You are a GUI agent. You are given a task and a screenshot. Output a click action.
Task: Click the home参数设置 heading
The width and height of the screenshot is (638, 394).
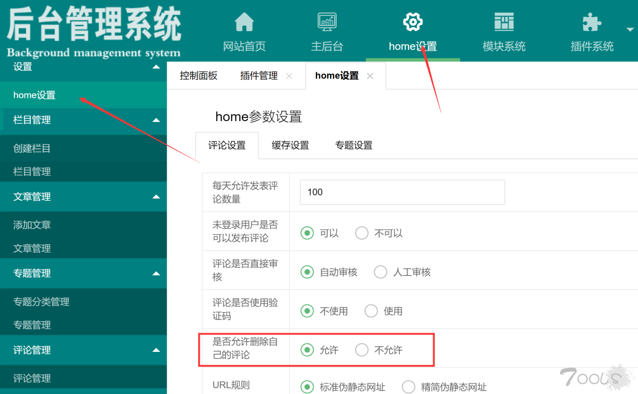259,117
